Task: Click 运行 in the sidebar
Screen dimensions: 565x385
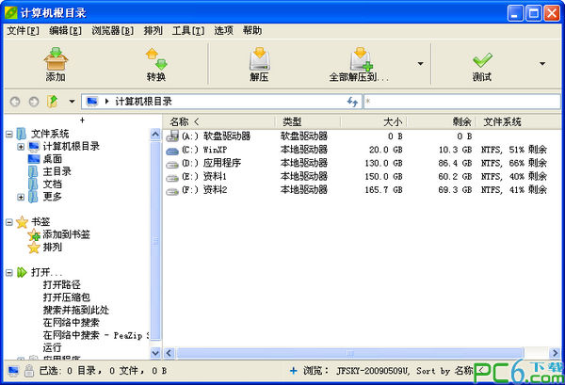Action: (52, 348)
